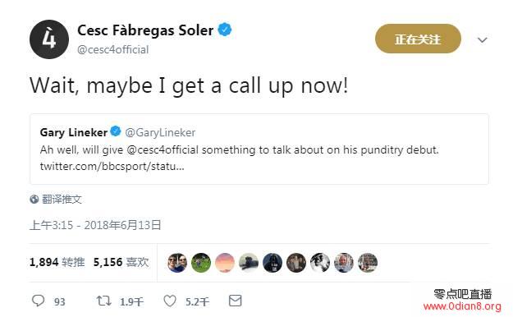Translate tweet with 翻译推文 link

[x=62, y=199]
